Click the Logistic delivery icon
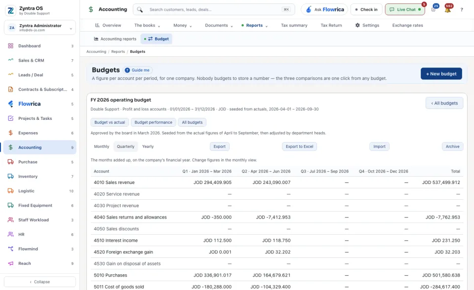Viewport: 474px width, 290px height. (x=10, y=191)
